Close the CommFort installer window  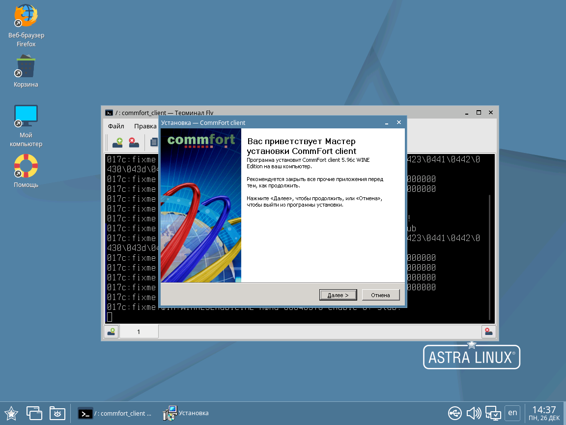tap(399, 122)
